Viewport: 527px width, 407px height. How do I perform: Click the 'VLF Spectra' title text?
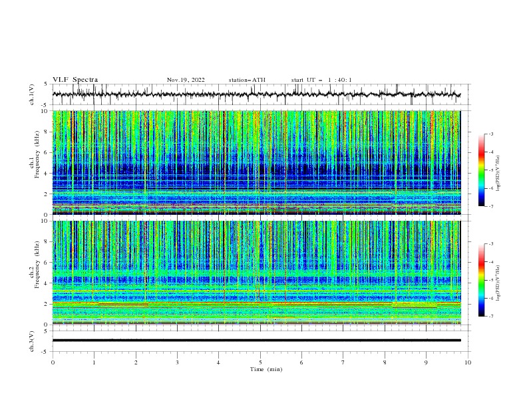point(75,80)
